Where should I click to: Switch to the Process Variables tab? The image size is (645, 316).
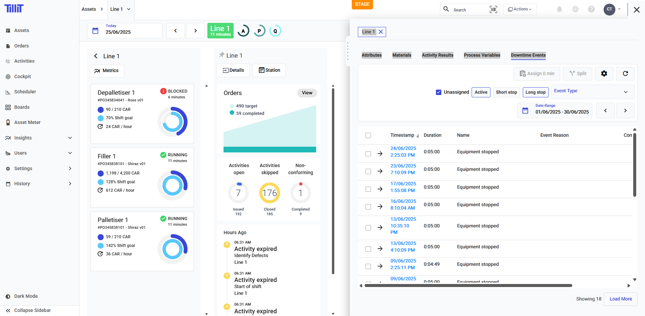tap(482, 55)
